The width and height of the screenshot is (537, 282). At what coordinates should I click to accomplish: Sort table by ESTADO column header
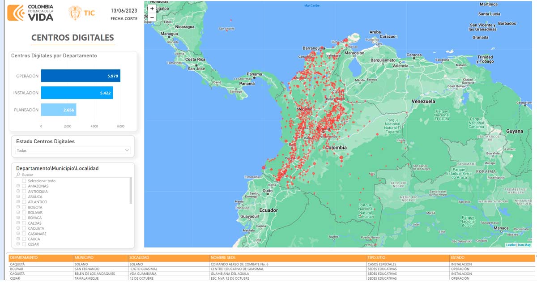coord(492,258)
